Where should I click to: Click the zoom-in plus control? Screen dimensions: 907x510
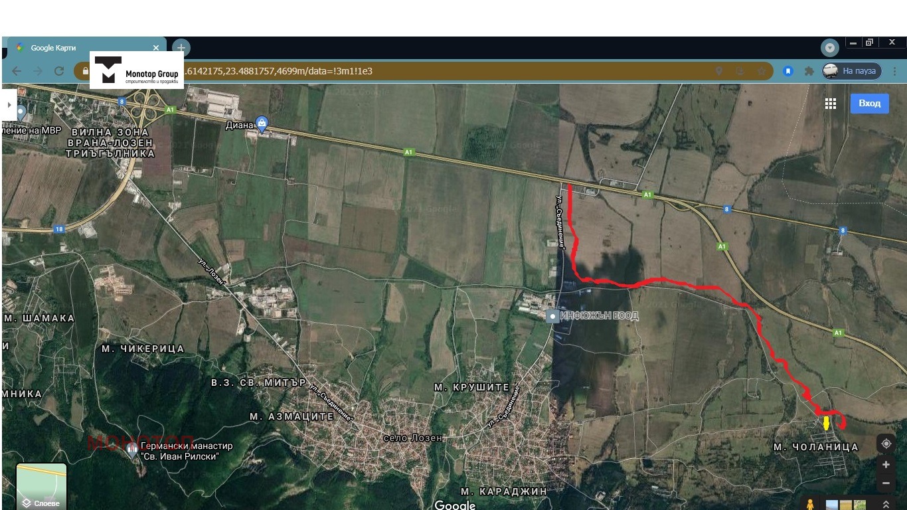[x=886, y=464]
